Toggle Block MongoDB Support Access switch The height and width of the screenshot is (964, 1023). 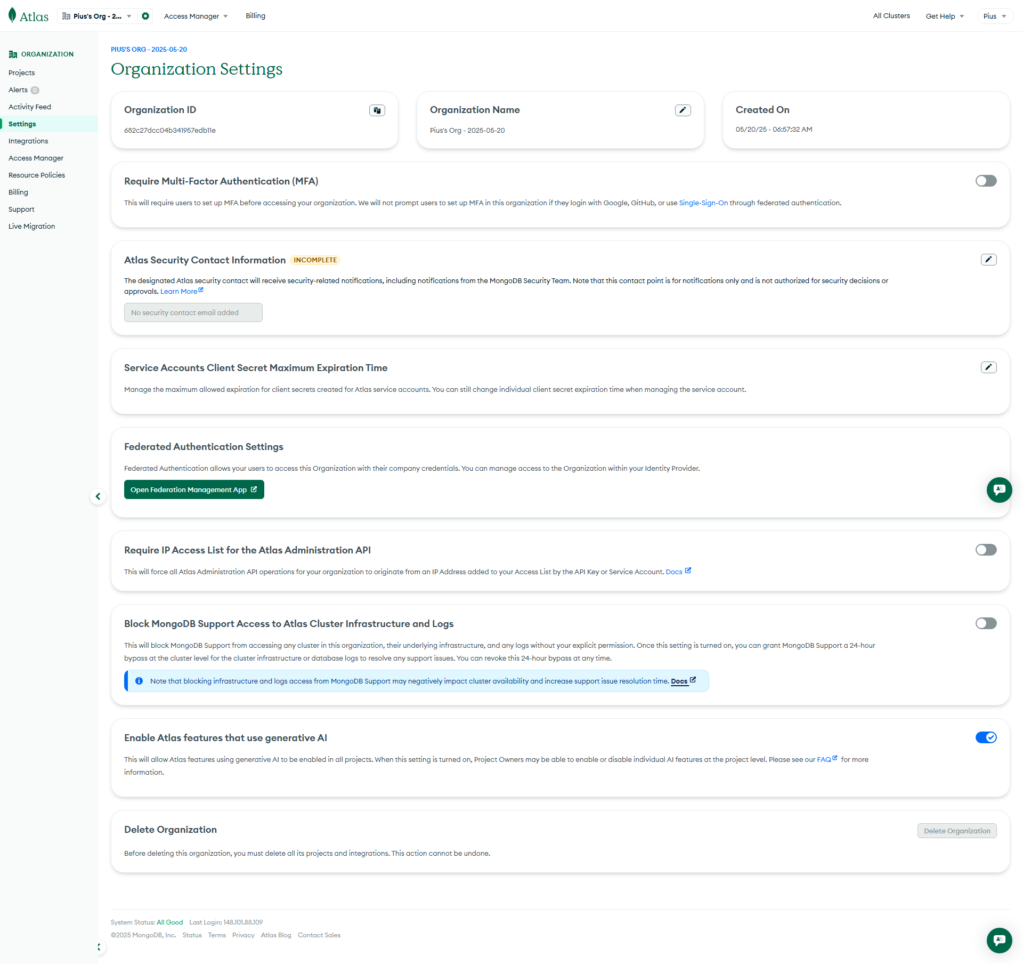(986, 623)
